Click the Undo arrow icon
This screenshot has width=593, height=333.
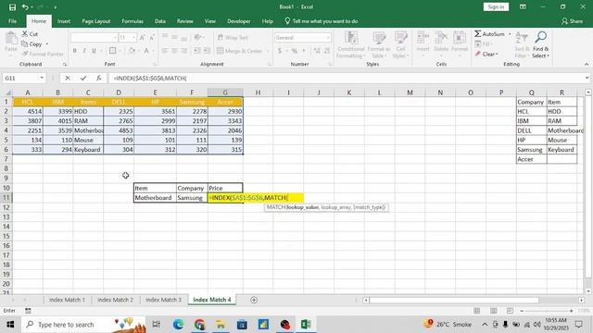tap(25, 7)
